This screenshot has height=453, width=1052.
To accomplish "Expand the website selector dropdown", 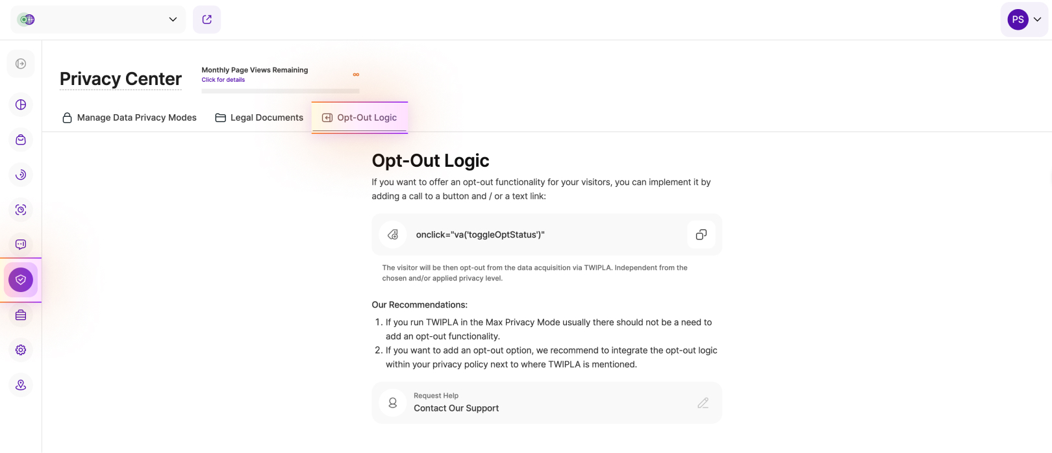I will pos(98,19).
